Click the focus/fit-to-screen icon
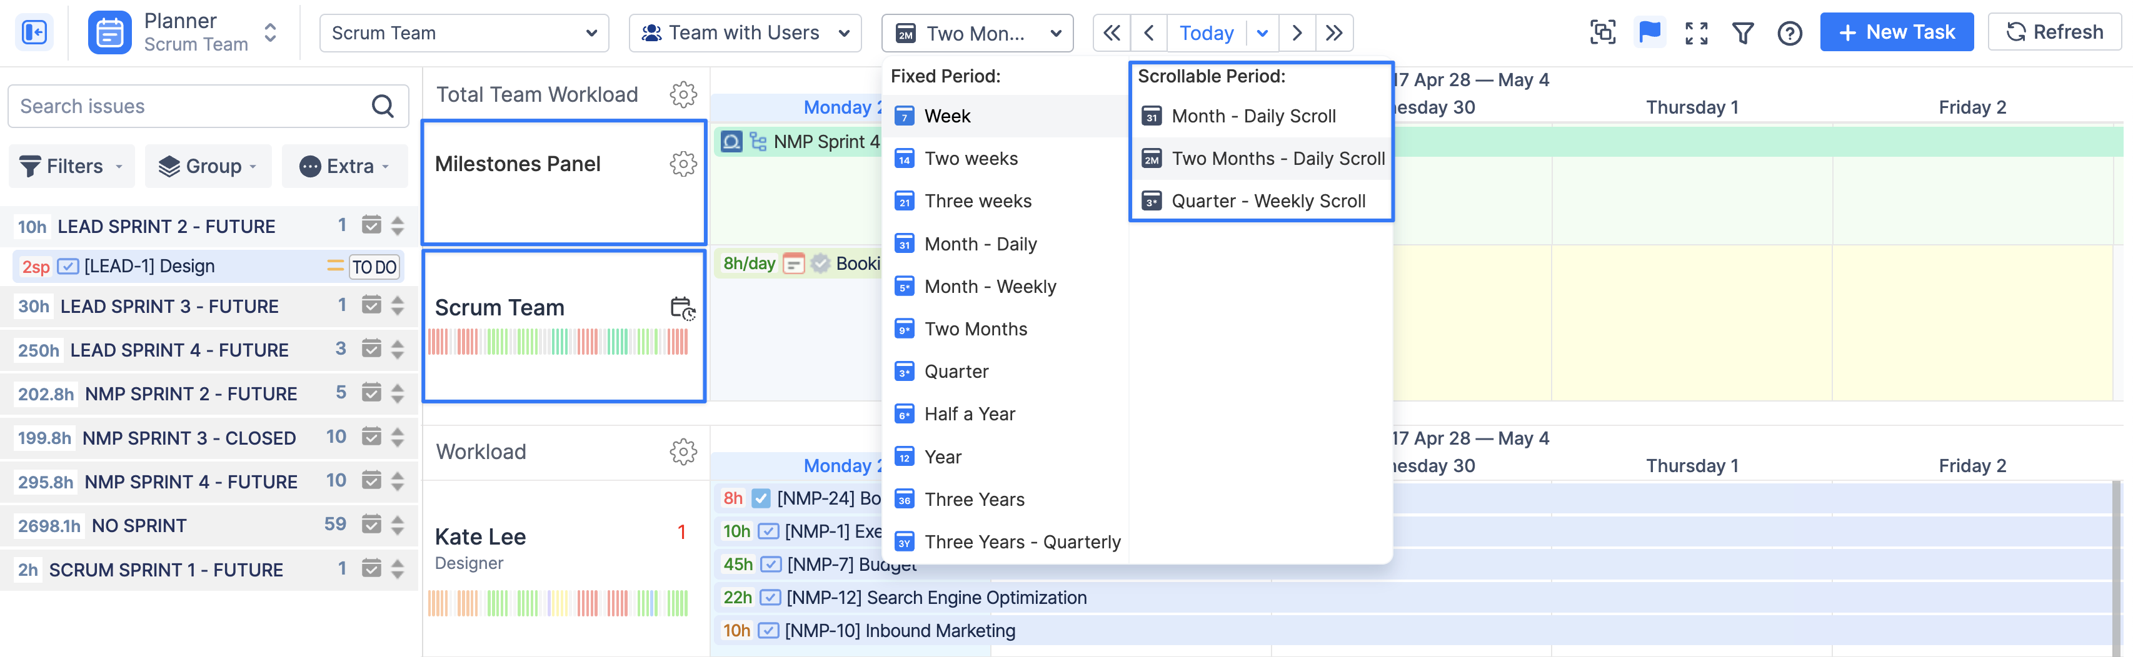This screenshot has height=657, width=2133. click(x=1602, y=33)
